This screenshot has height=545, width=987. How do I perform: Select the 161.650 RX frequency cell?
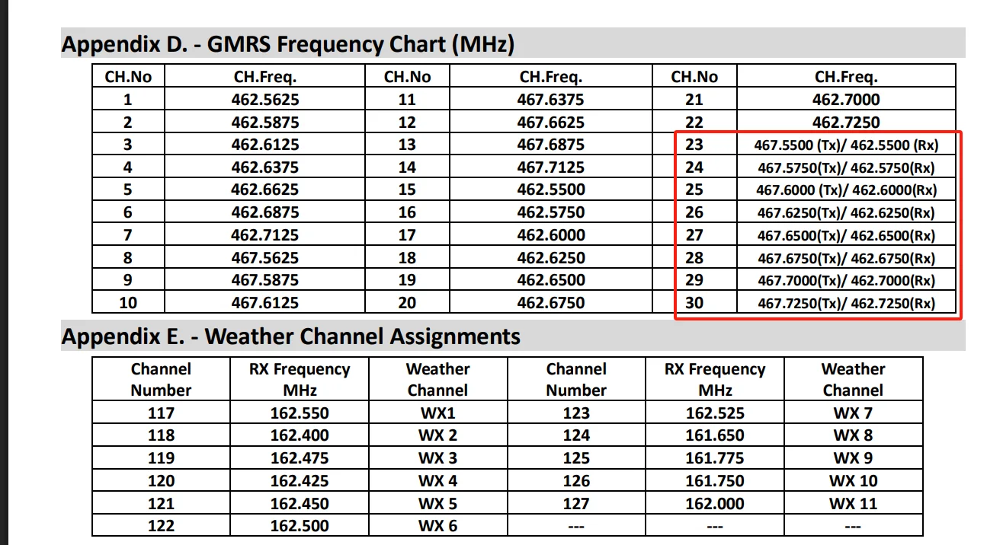[x=714, y=435]
